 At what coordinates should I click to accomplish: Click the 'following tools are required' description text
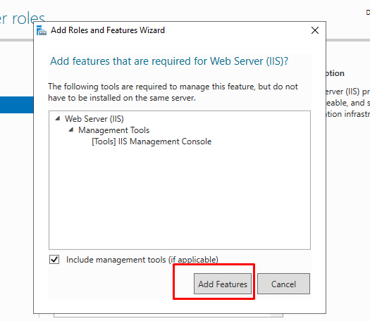click(173, 92)
